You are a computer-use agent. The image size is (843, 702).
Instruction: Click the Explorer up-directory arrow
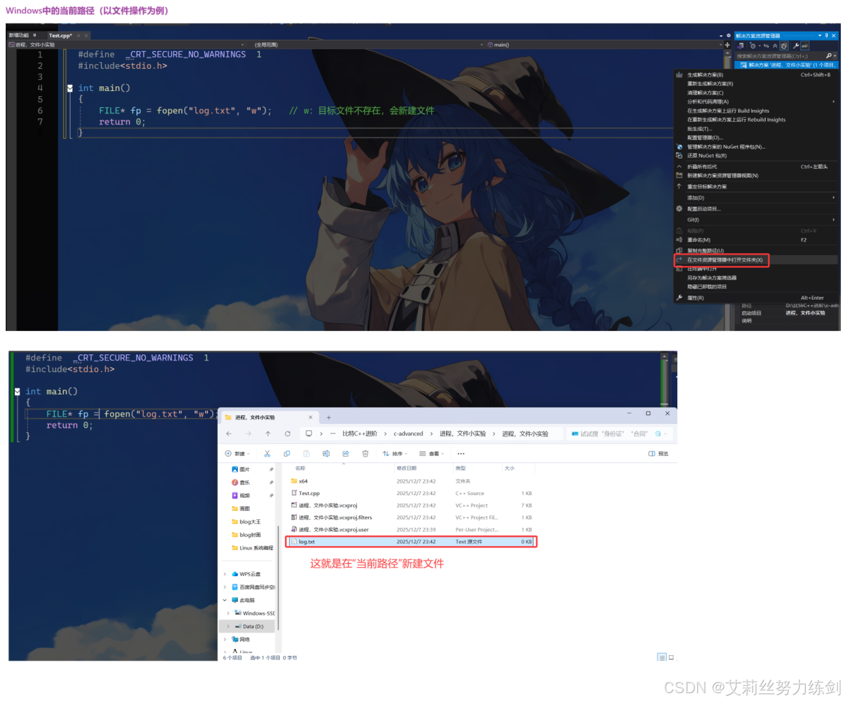(x=268, y=433)
